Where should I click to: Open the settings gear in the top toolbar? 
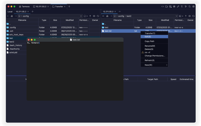[x=193, y=6]
